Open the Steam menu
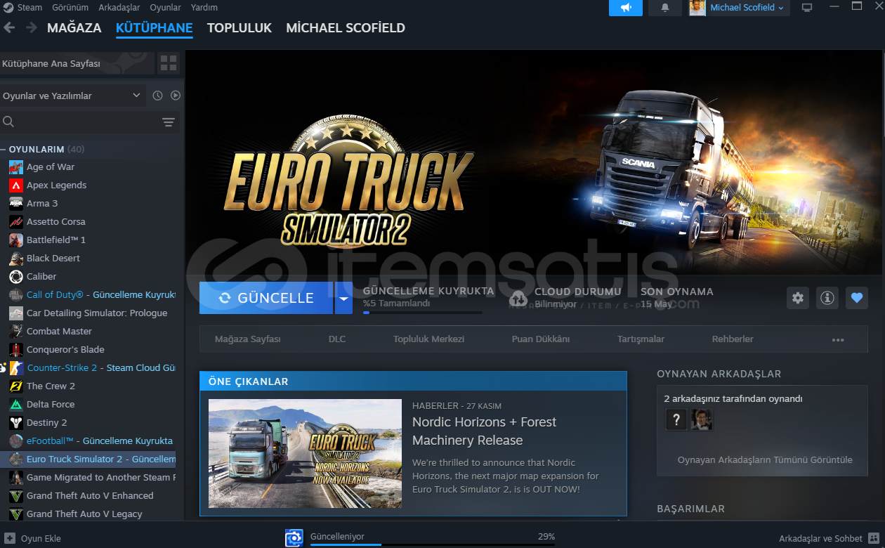The image size is (885, 548). (x=29, y=8)
